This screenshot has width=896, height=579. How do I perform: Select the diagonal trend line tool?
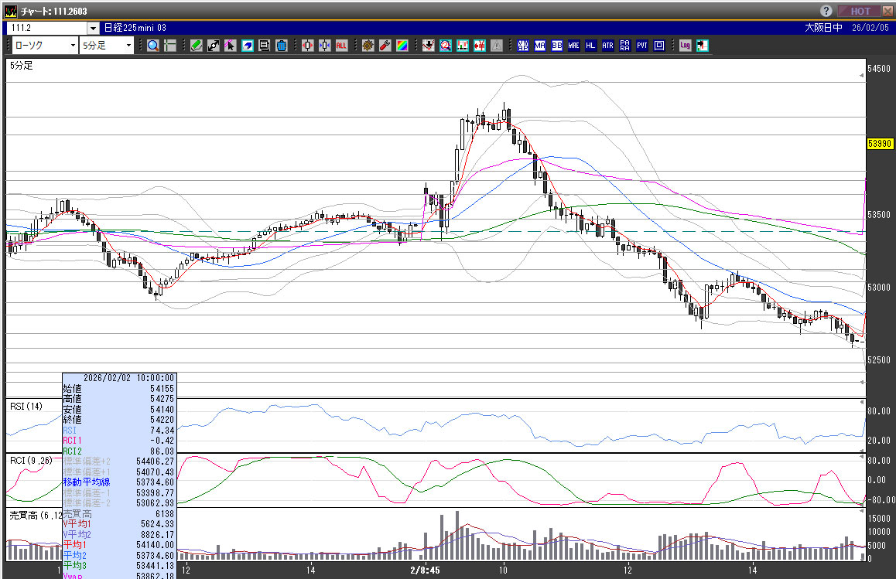pos(214,46)
